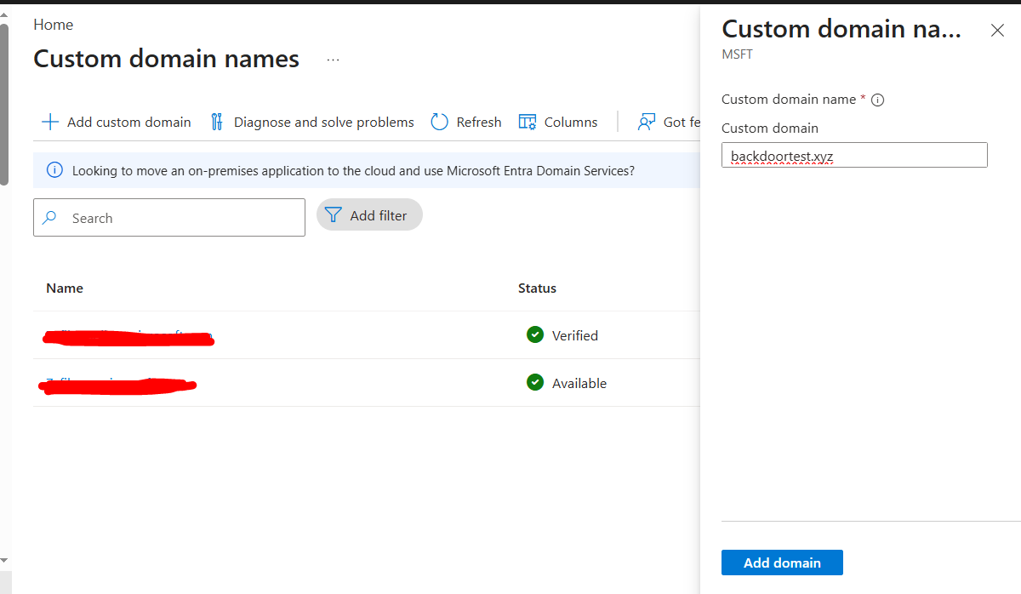Open the redacted domain link in Available row

(117, 386)
